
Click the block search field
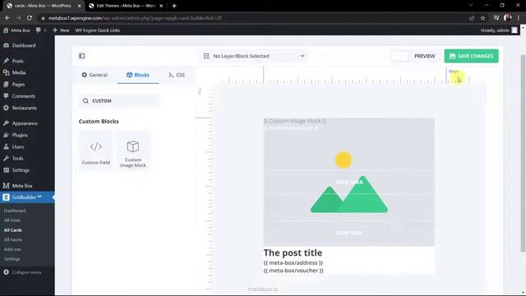119,100
